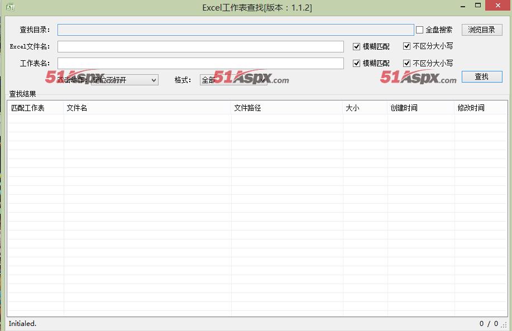
Task: Focus the 查找目录 path field
Action: point(235,30)
